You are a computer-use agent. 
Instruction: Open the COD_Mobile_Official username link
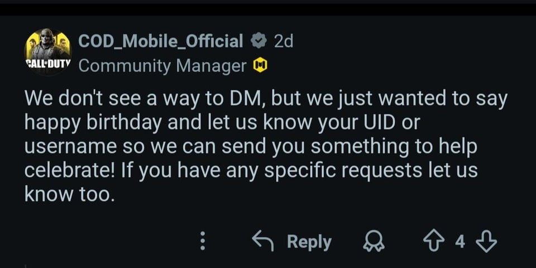tap(161, 41)
